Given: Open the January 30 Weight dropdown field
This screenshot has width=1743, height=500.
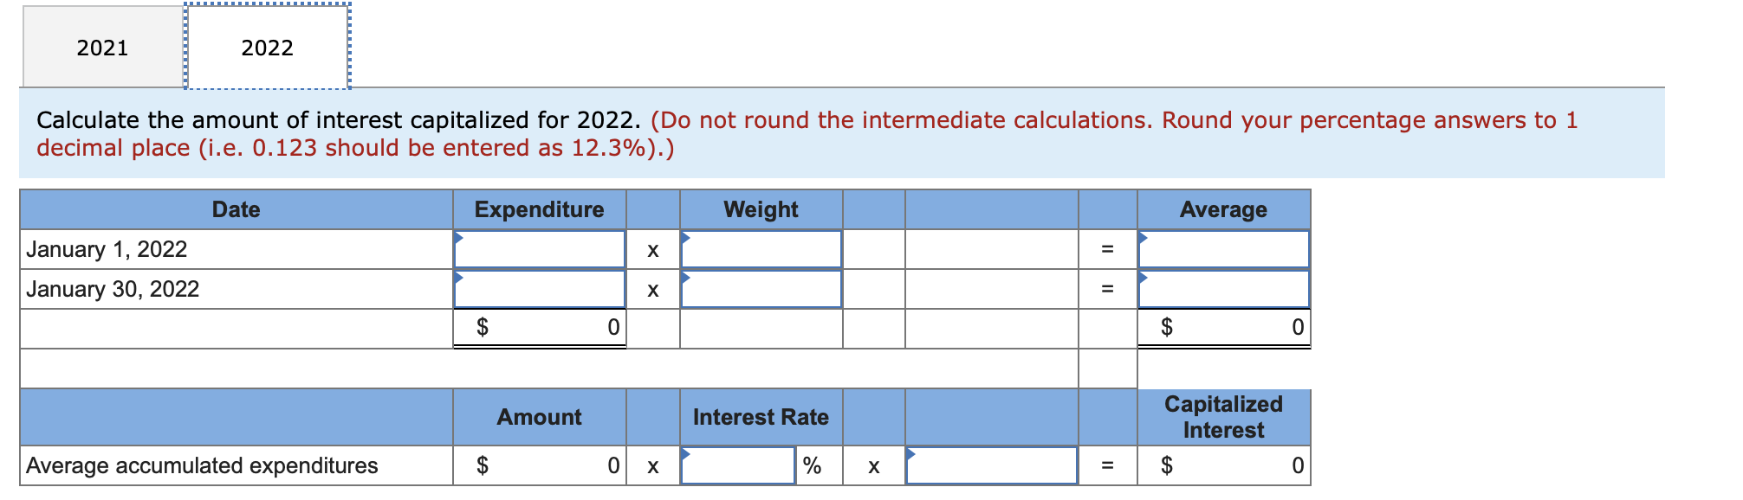Looking at the screenshot, I should pyautogui.click(x=761, y=289).
